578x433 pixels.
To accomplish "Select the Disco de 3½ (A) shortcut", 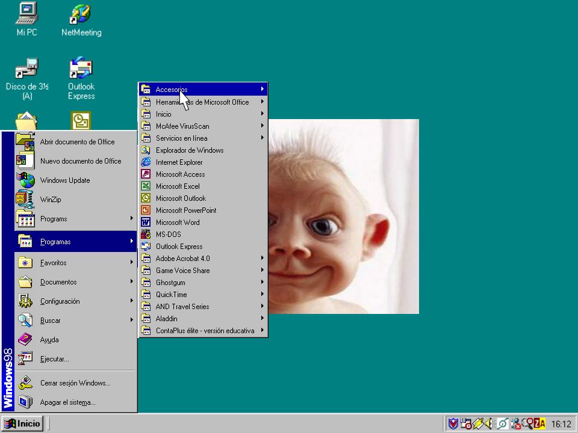I will pos(27,79).
